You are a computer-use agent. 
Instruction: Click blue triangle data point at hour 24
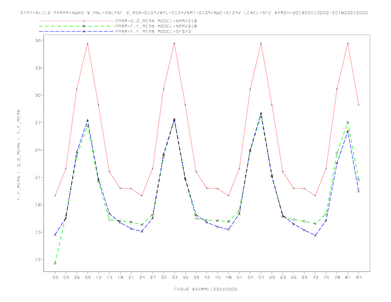(142, 232)
